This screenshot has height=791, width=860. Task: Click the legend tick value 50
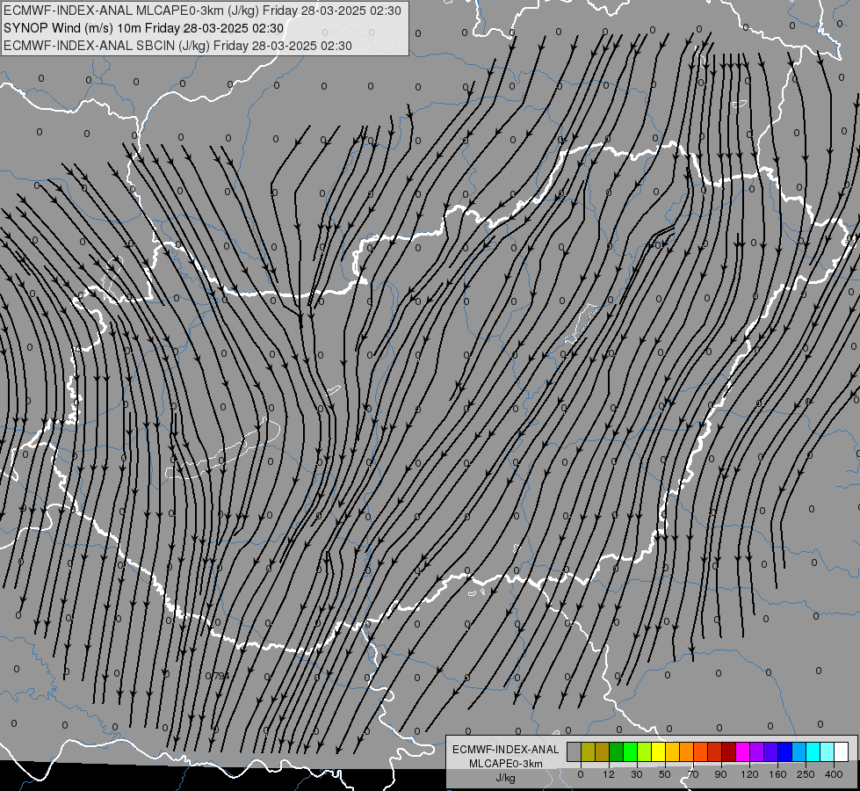(665, 774)
